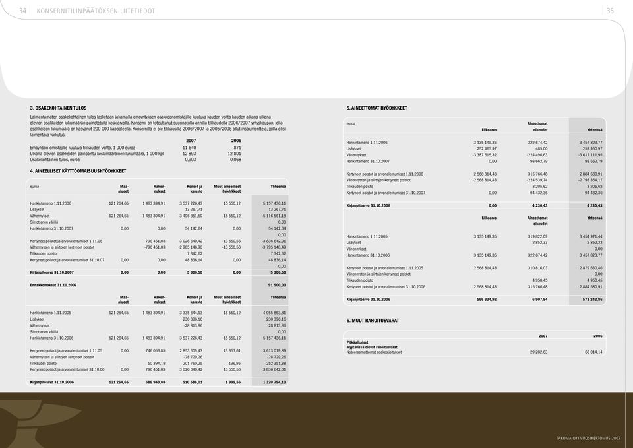633x448 pixels.
Task: Click the value '4 955 853,81'
Action: [x=274, y=313]
